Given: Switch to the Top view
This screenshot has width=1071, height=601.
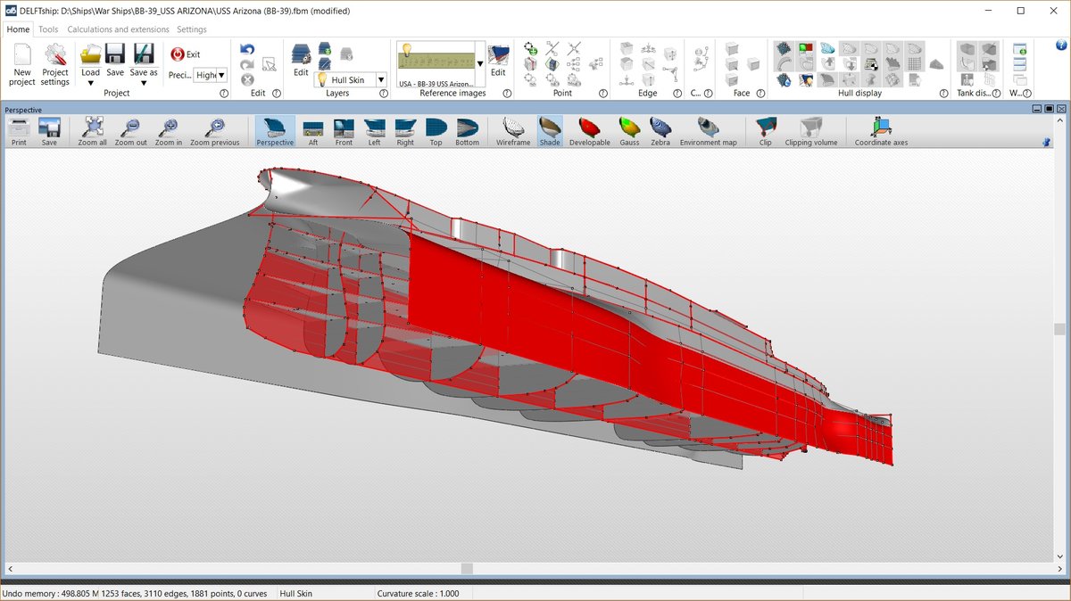Looking at the screenshot, I should [436, 131].
